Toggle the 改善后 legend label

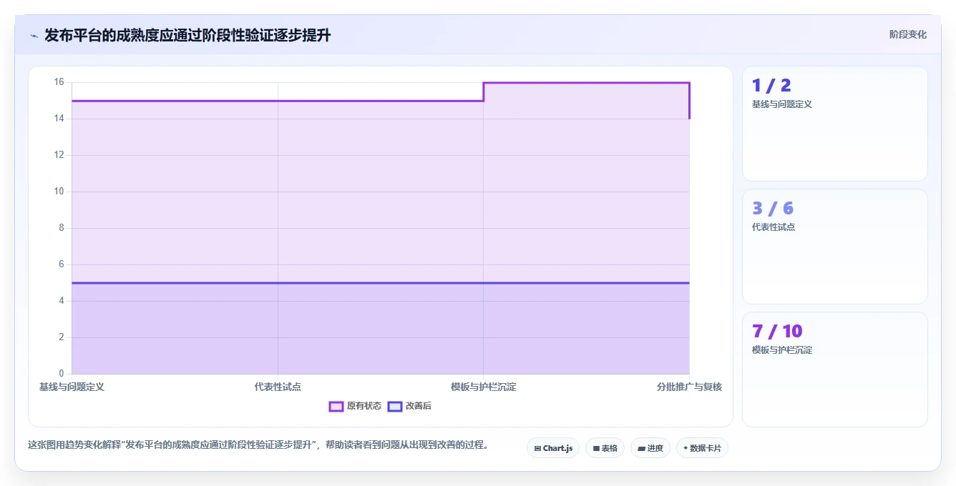(419, 406)
